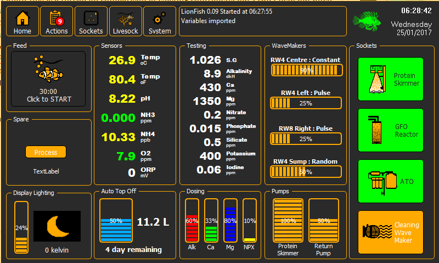Select the Return Pump level gauge
The height and width of the screenshot is (263, 439).
click(324, 220)
